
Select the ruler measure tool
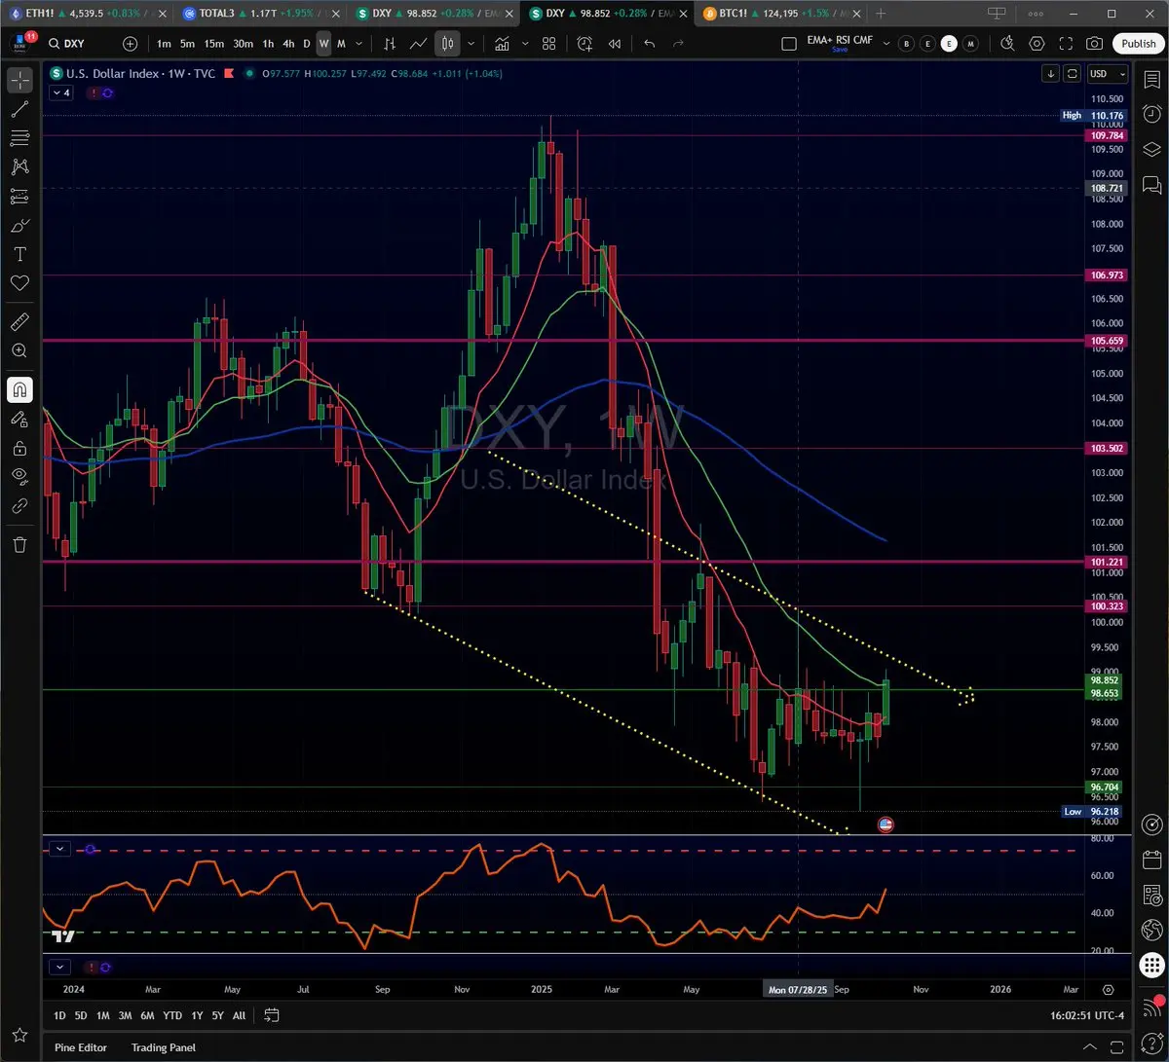tap(19, 321)
